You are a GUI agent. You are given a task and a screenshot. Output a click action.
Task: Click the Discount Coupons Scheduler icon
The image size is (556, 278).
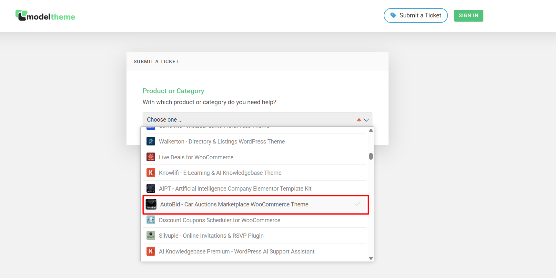pyautogui.click(x=151, y=220)
